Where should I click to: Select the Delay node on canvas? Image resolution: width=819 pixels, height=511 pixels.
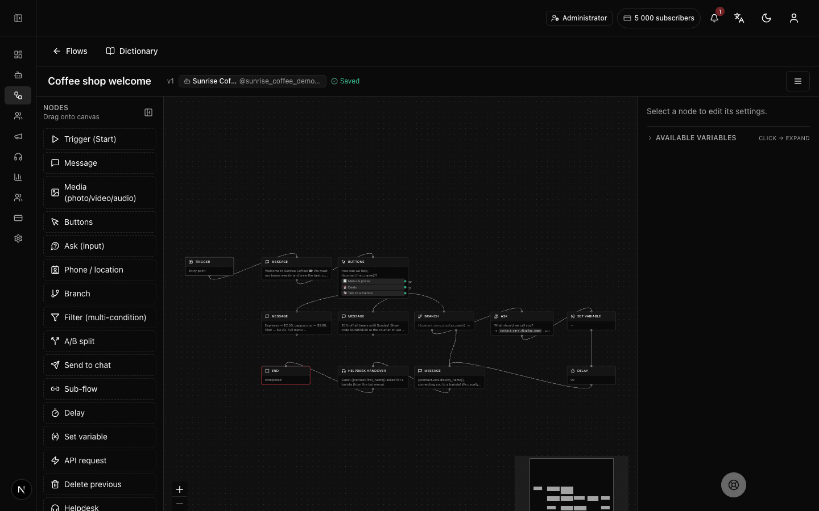(x=591, y=375)
